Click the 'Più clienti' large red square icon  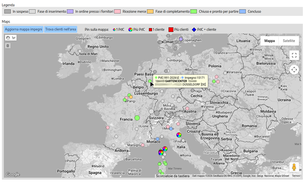pos(171,30)
